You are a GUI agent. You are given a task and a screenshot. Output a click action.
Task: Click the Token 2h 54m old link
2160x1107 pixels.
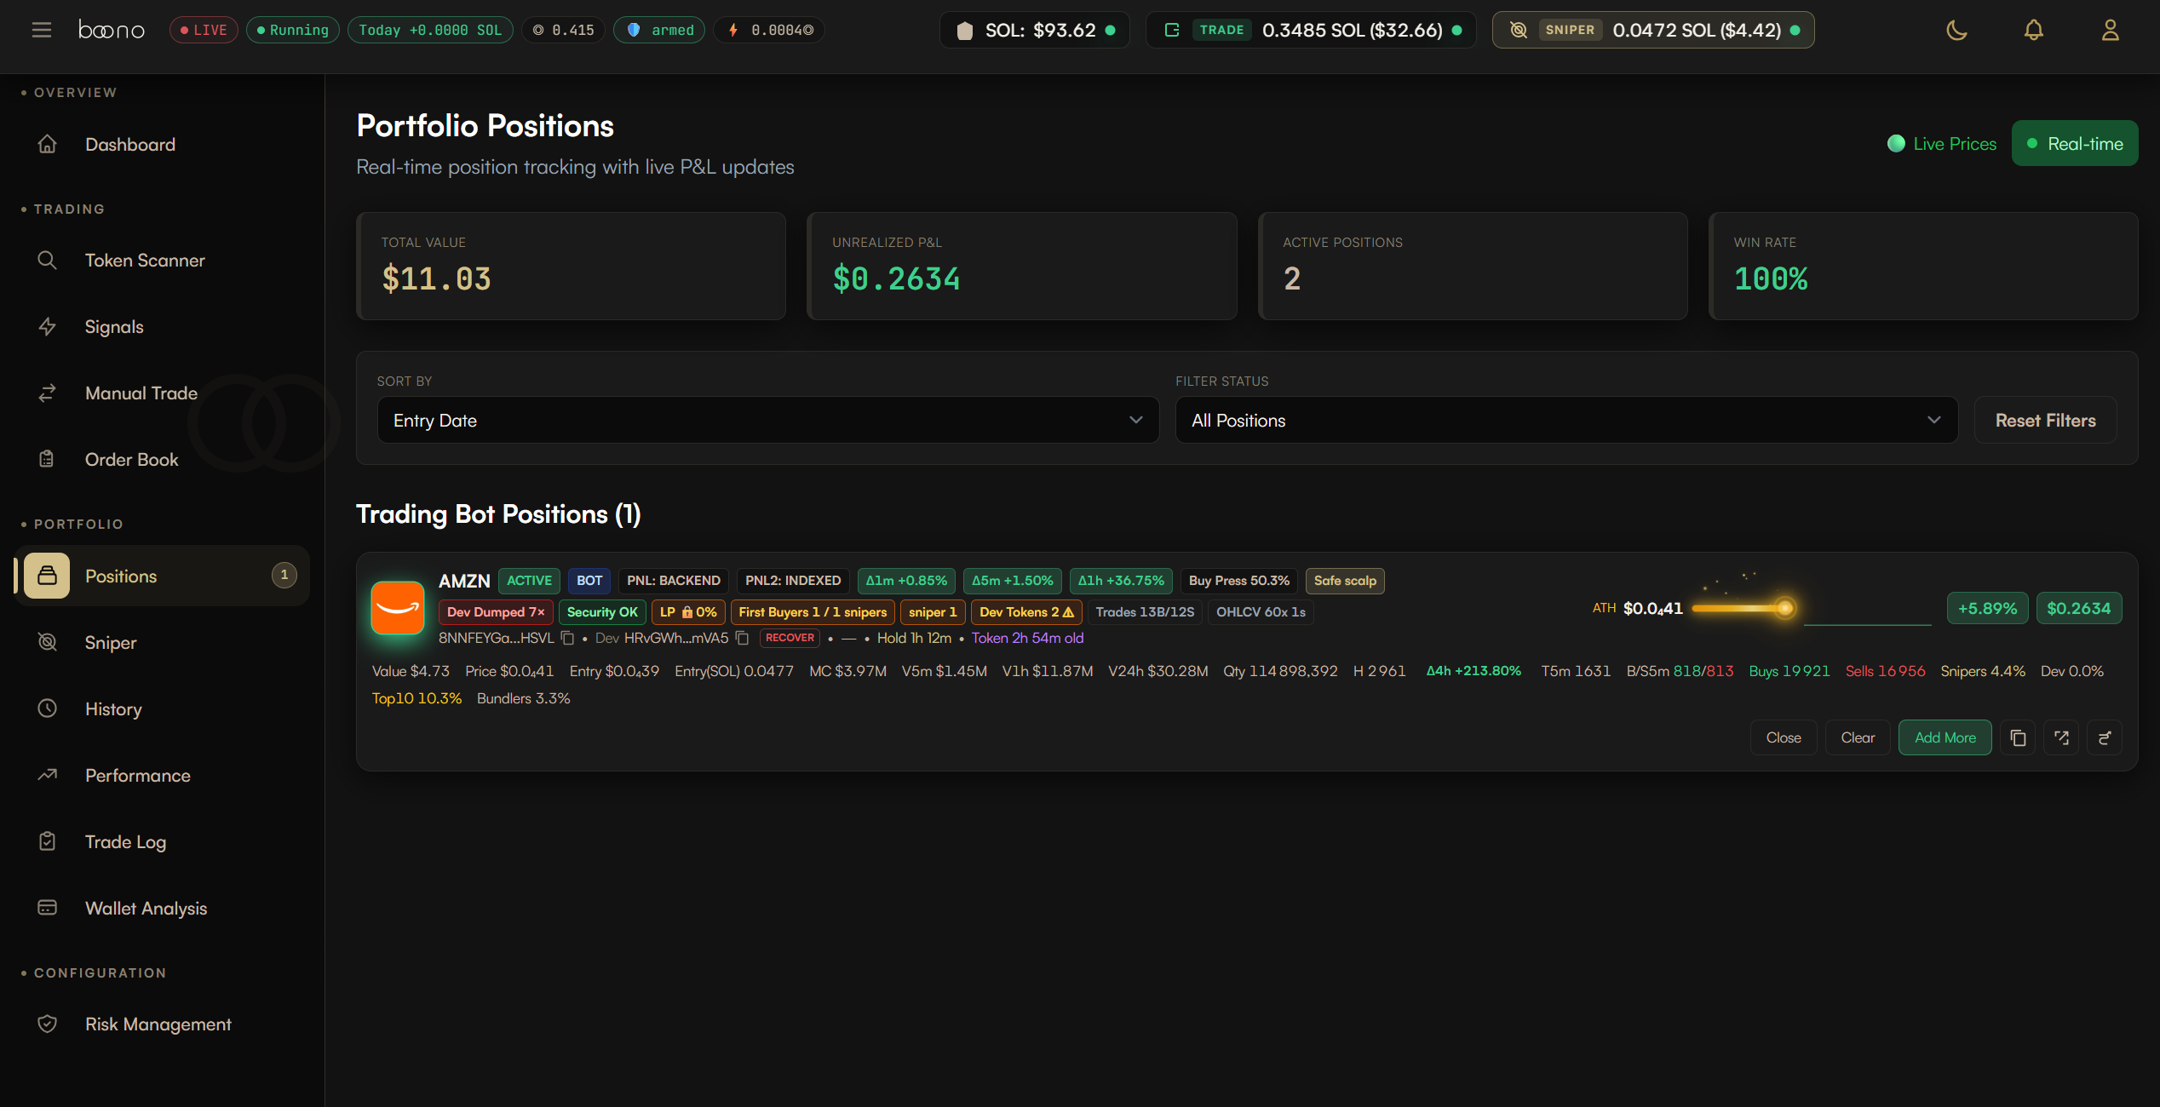point(1027,639)
